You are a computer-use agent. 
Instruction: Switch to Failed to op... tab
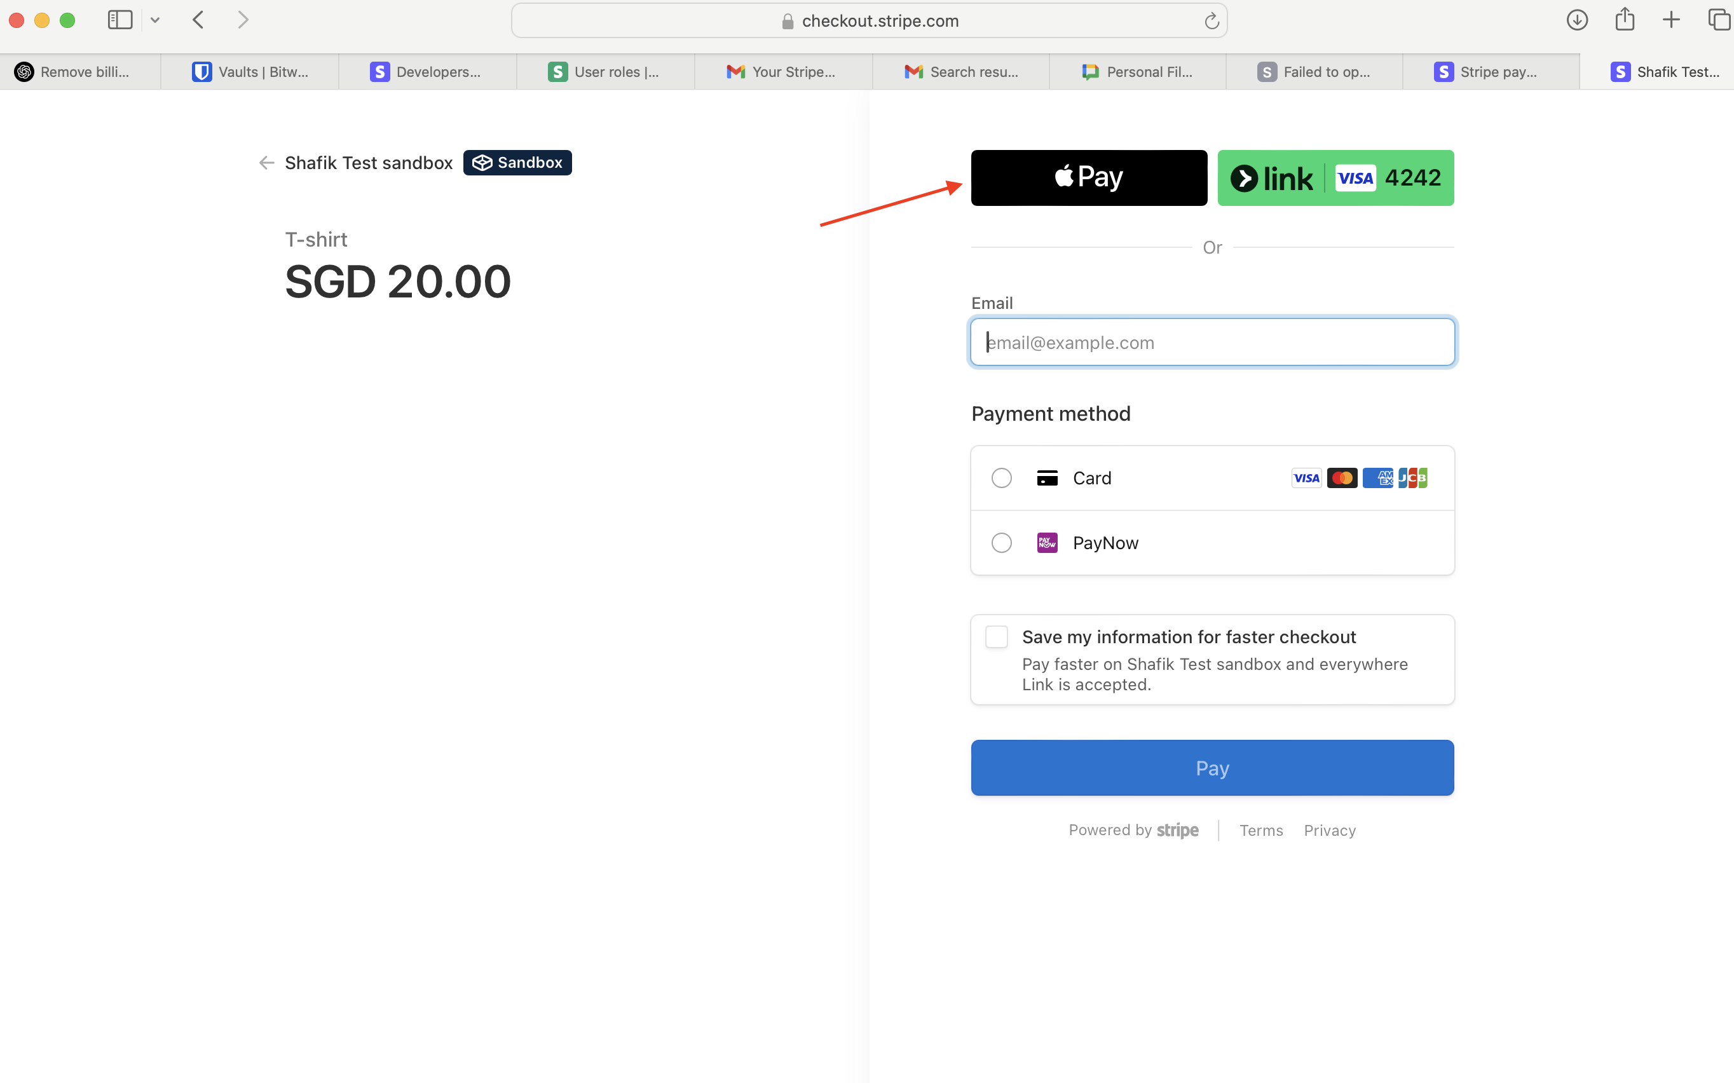[1314, 72]
